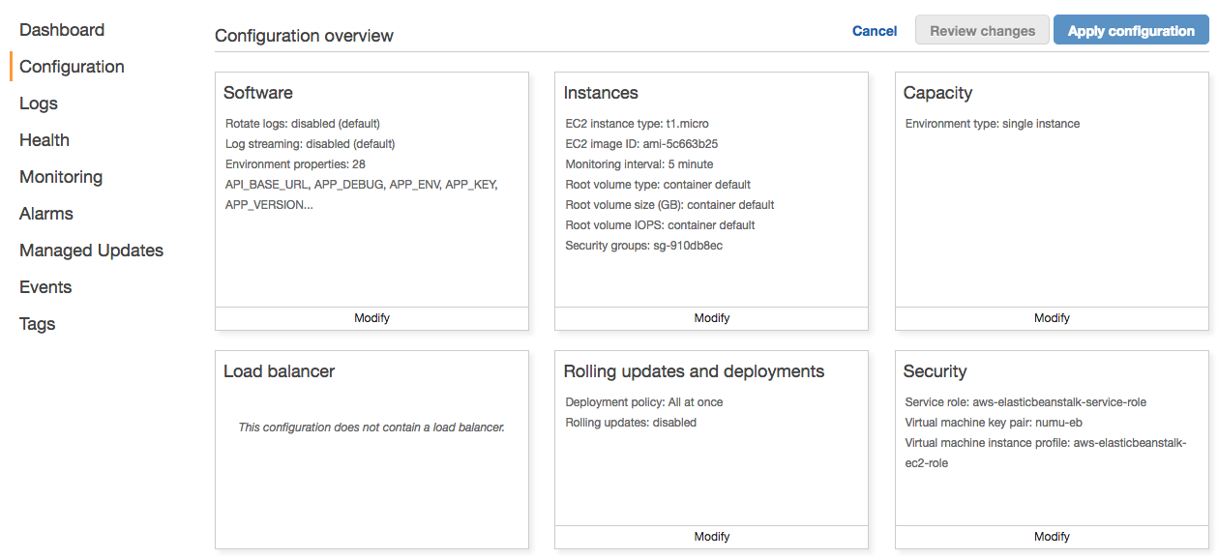Select the Load balancer card

point(371,449)
